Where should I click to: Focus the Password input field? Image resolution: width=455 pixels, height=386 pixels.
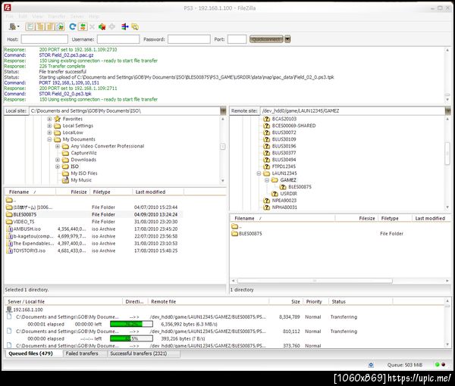(x=189, y=39)
